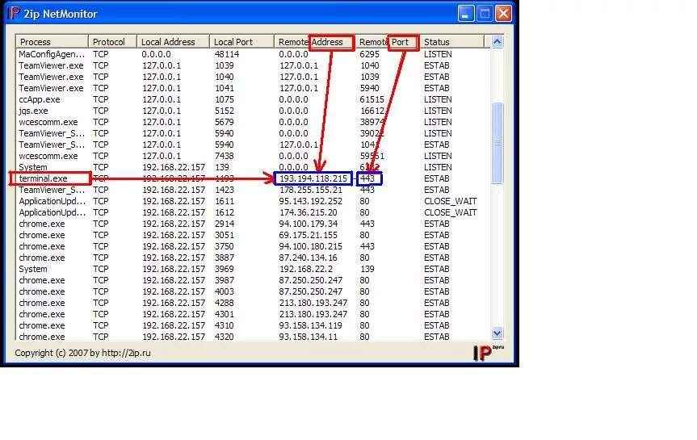Minimize the 2ip NetMonitor window

(x=466, y=14)
